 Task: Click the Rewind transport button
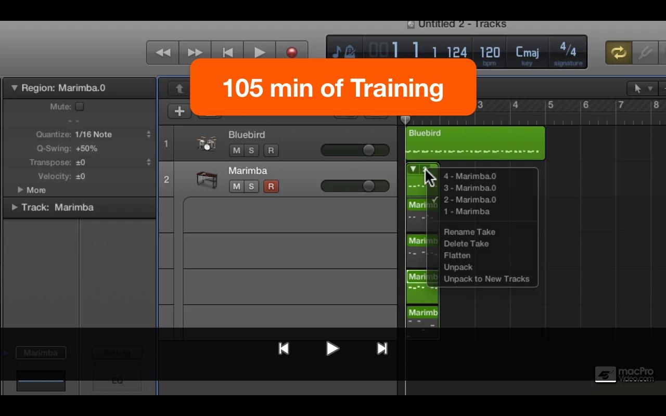coord(163,53)
